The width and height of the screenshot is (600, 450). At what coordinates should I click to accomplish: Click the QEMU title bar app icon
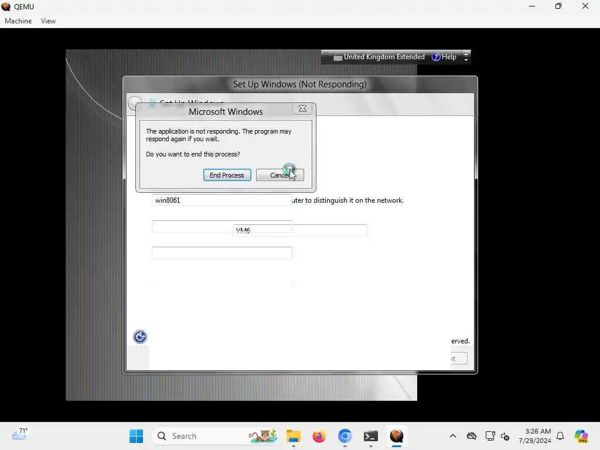6,6
